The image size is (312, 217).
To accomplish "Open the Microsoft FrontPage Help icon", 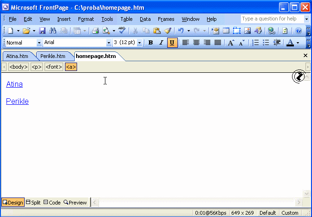I will coord(299,31).
